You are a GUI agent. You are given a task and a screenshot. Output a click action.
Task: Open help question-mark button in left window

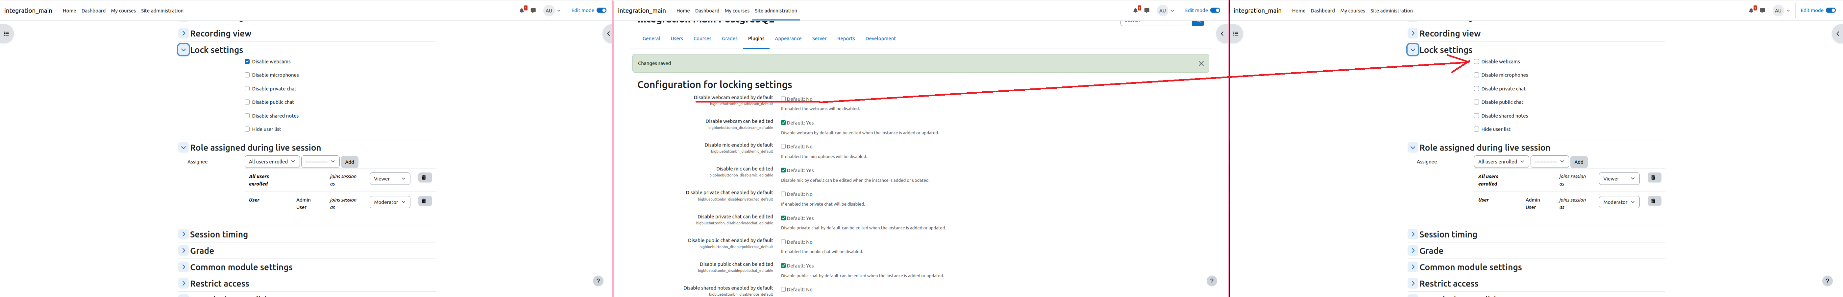(x=598, y=281)
